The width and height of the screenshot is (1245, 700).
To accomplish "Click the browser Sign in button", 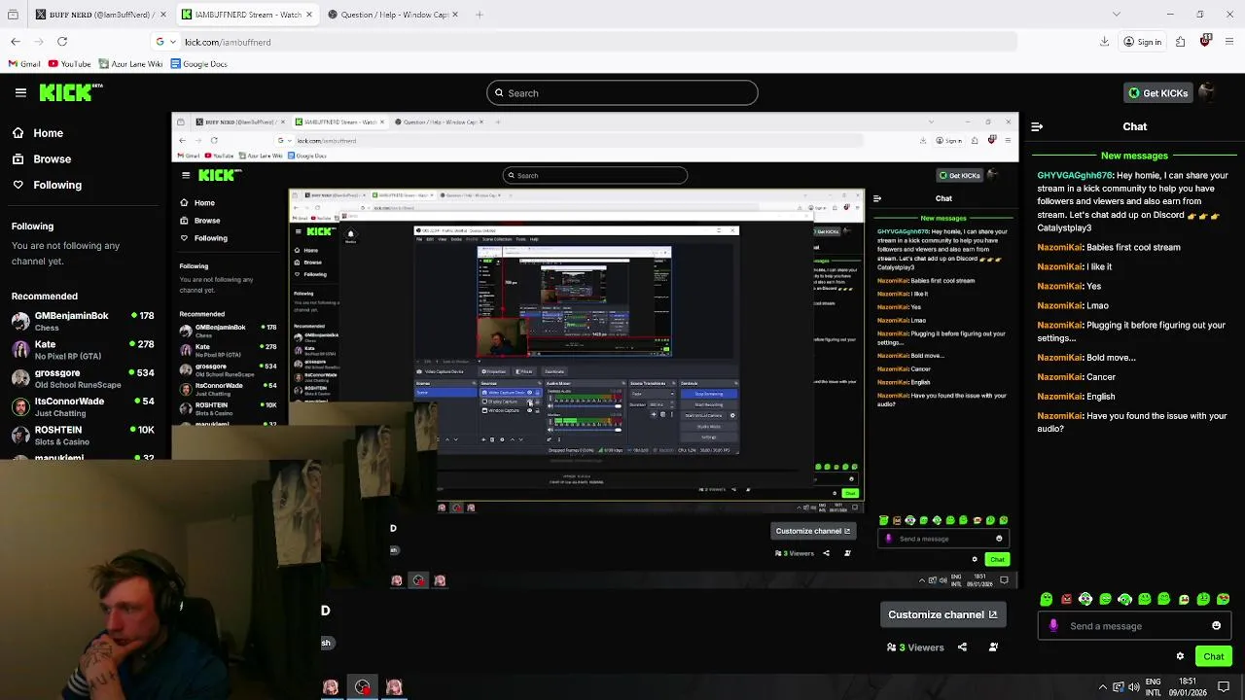I will point(1143,42).
